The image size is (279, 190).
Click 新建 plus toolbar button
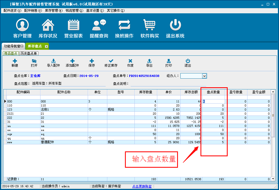(15, 63)
